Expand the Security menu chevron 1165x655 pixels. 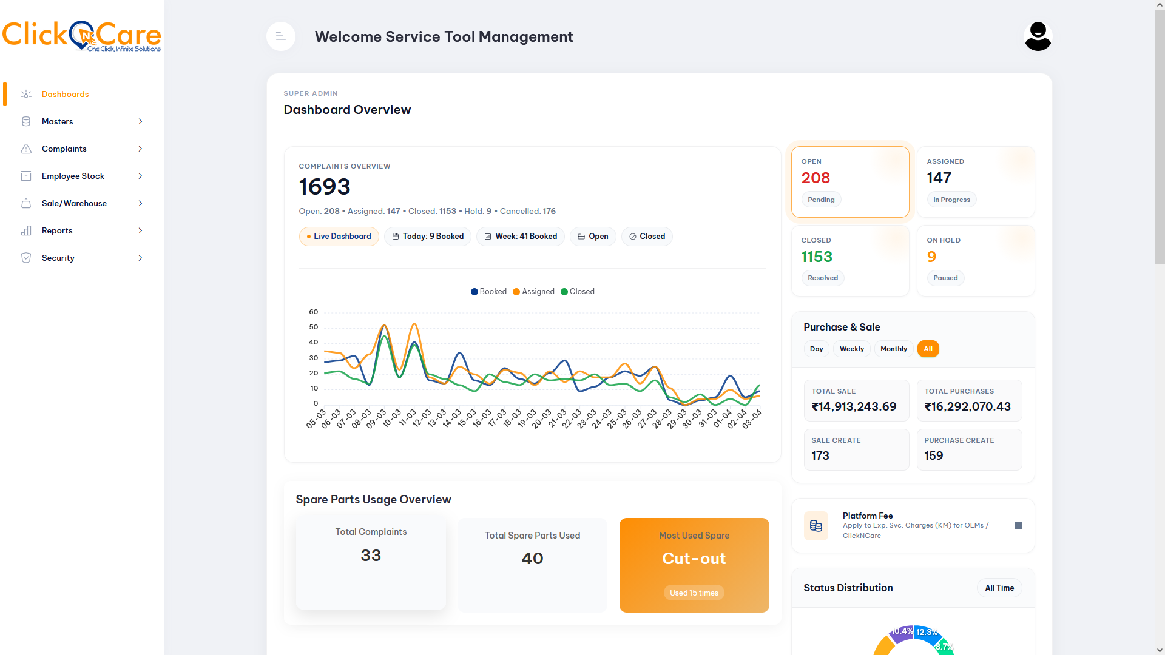140,258
